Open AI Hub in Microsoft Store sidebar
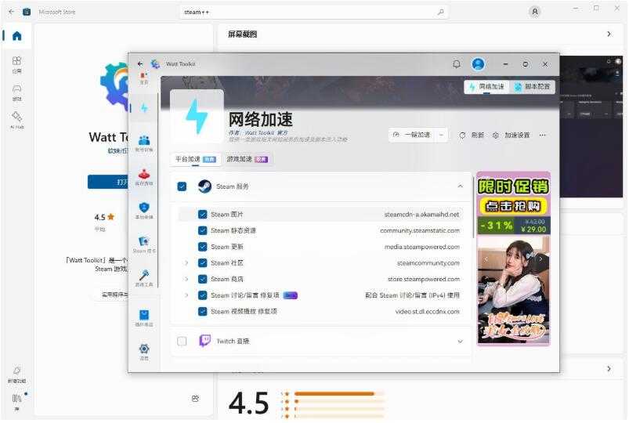The image size is (629, 423). coord(17,120)
